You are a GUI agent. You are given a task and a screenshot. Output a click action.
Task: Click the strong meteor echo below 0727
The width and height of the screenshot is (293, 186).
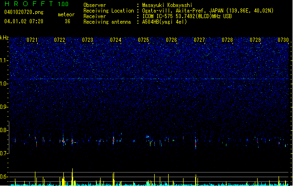point(196,143)
